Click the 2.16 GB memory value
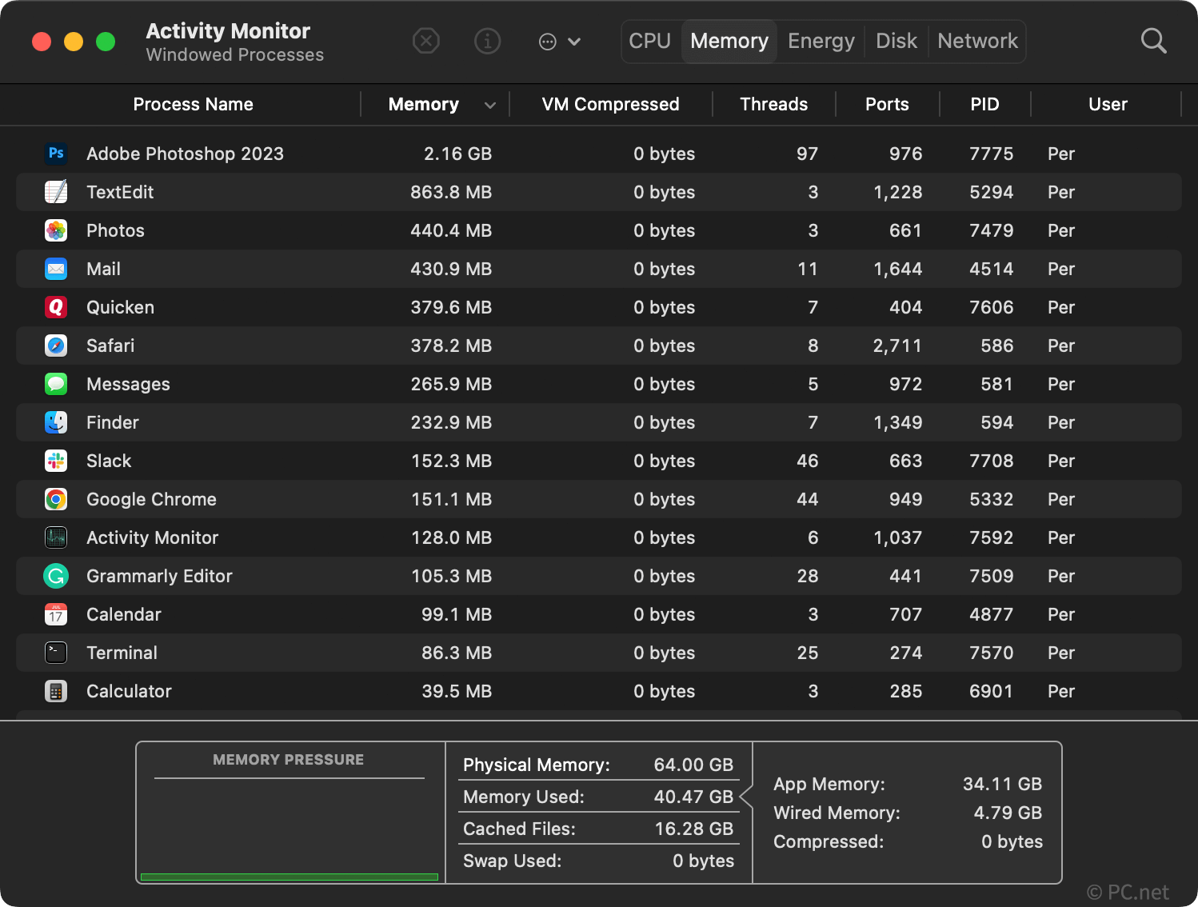 click(x=457, y=154)
